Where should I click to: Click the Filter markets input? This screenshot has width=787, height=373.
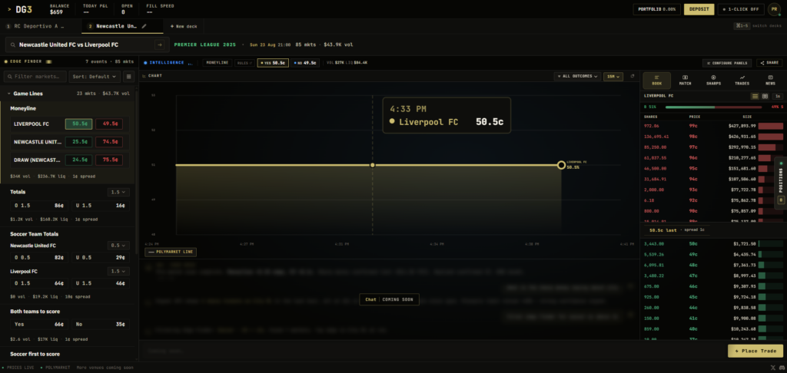35,76
